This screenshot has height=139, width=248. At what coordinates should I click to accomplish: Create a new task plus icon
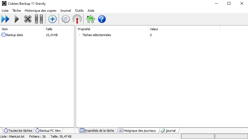52,19
